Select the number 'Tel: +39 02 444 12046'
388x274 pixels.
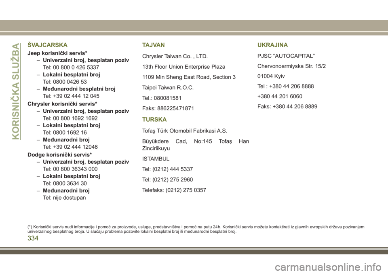click(70, 147)
